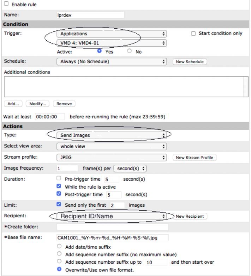Open the Stream profile 'JPEG' dropdown
Screen dimensions: 251x276
pyautogui.click(x=112, y=158)
